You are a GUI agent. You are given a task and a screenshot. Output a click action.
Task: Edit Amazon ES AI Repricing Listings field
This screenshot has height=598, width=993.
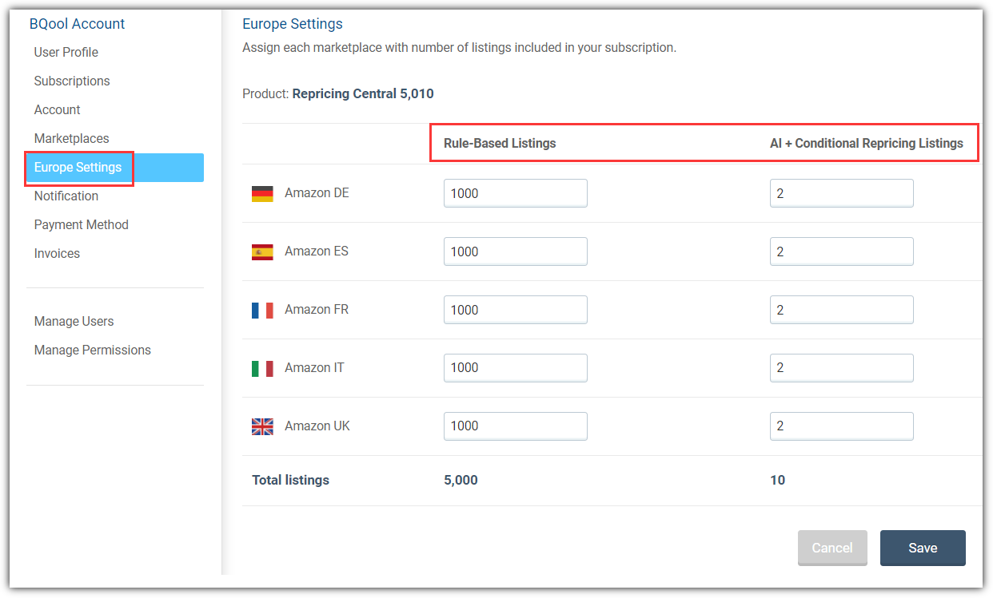click(842, 251)
